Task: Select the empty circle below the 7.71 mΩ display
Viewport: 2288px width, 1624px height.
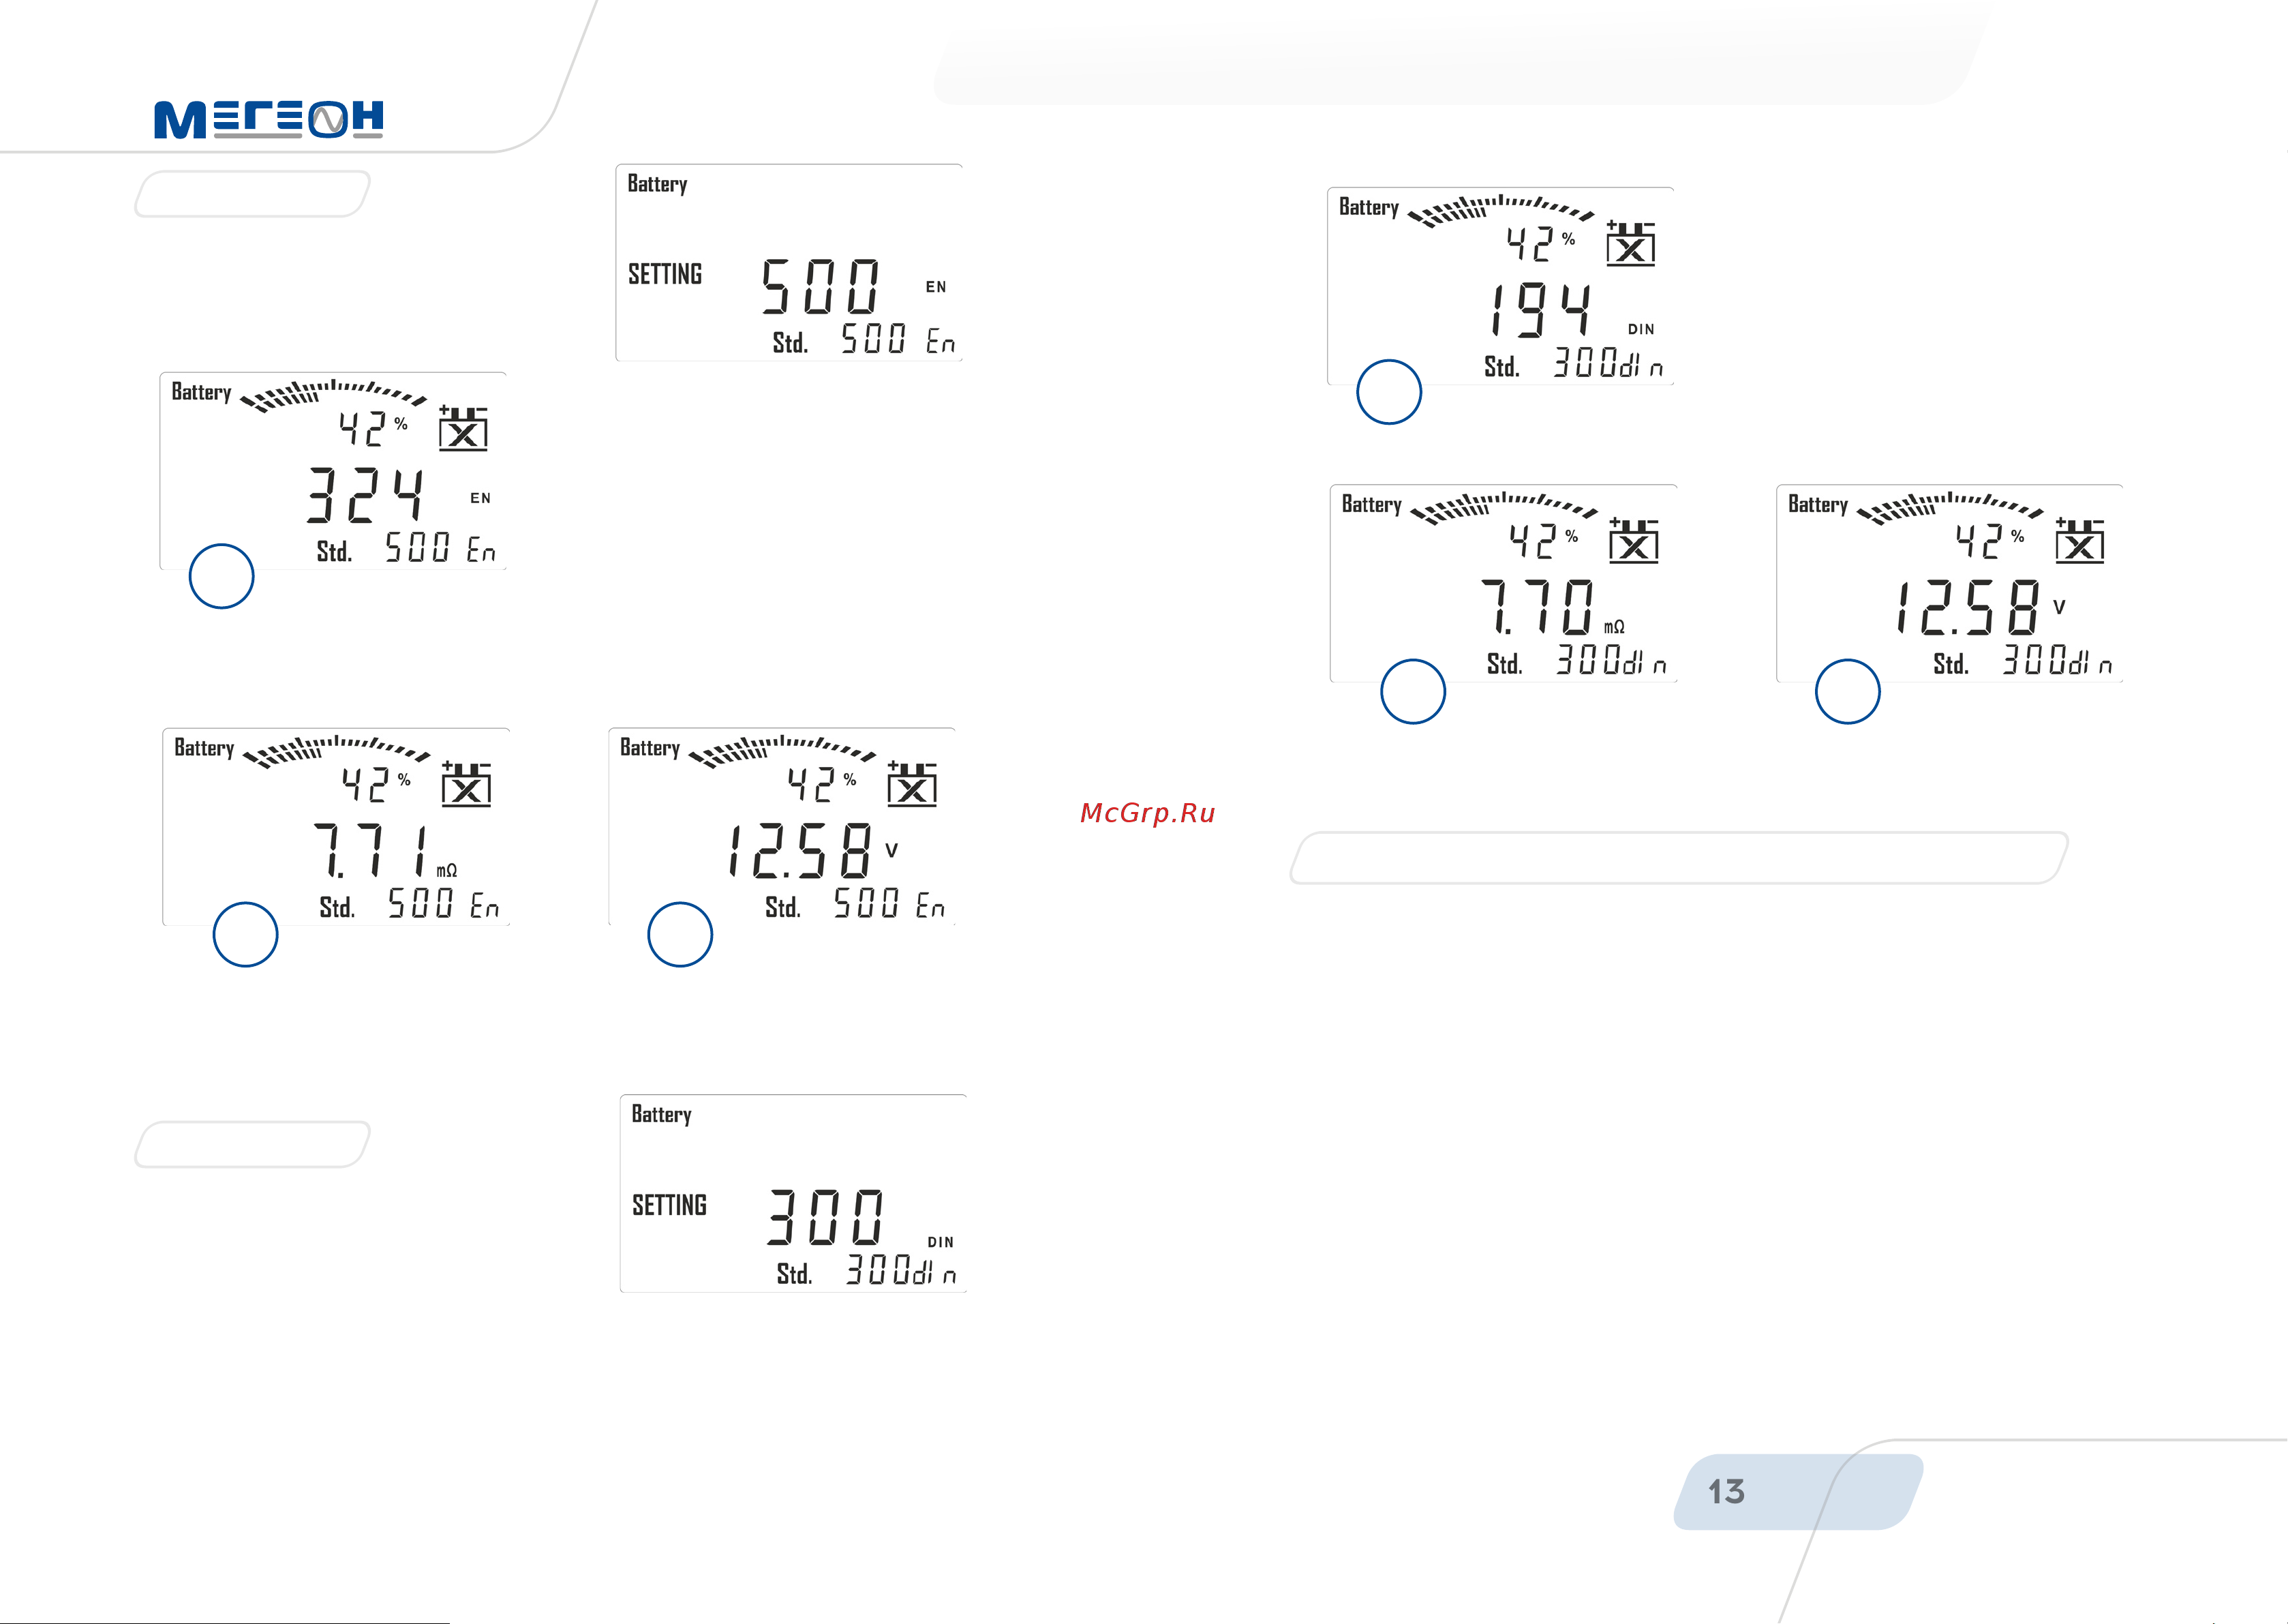Action: (245, 934)
